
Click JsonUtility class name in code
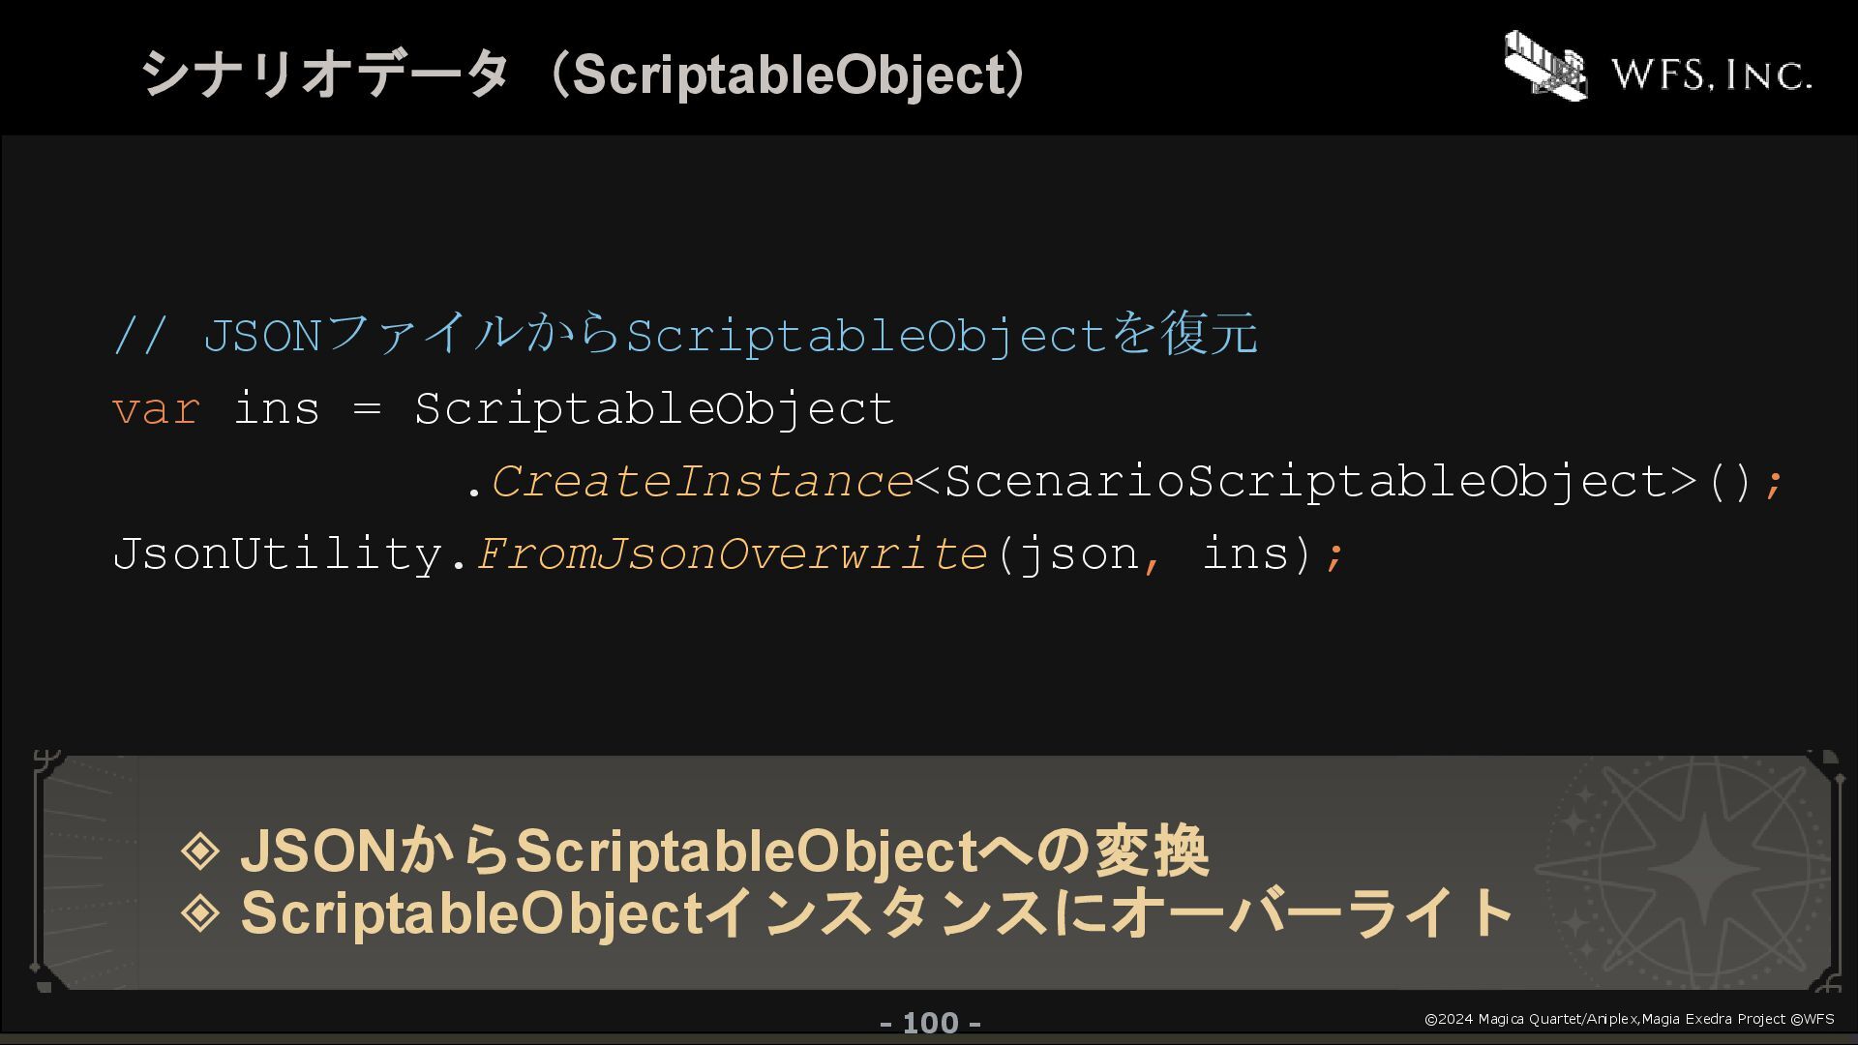[x=277, y=555]
